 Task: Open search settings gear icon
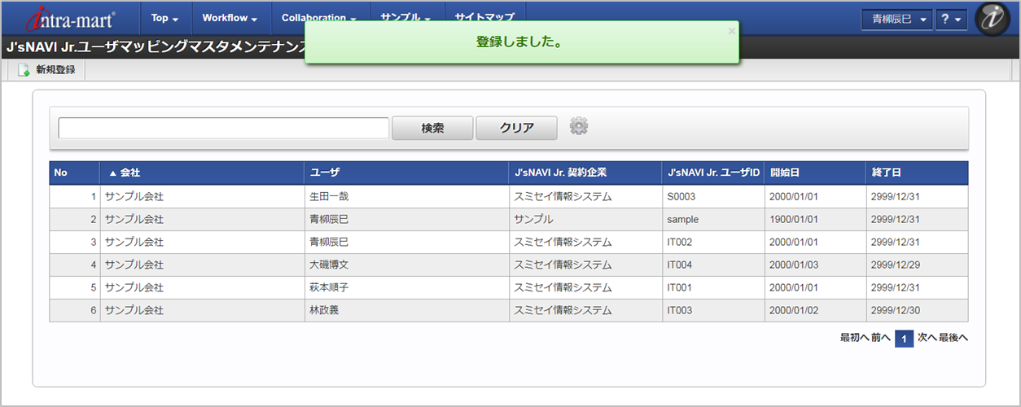(578, 126)
